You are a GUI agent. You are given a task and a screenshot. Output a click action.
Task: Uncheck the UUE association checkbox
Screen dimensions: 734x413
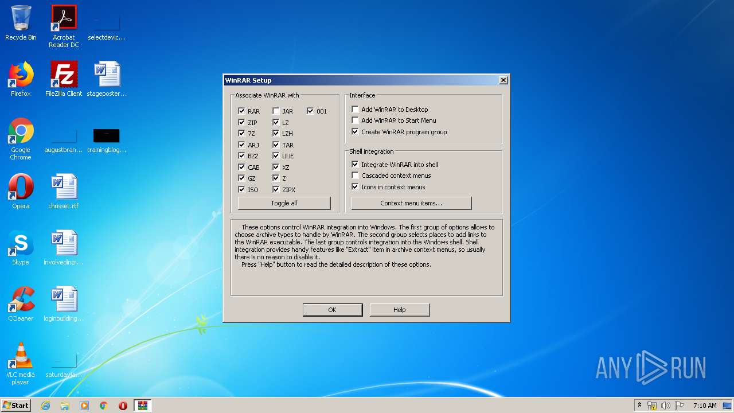pos(276,156)
